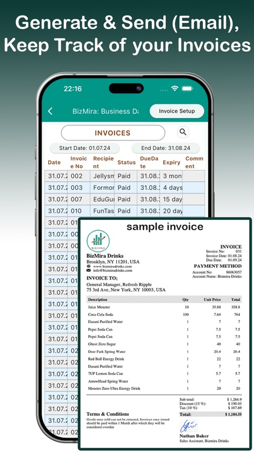Tap the back chevron arrow
Image resolution: width=254 pixels, height=452 pixels.
50,111
